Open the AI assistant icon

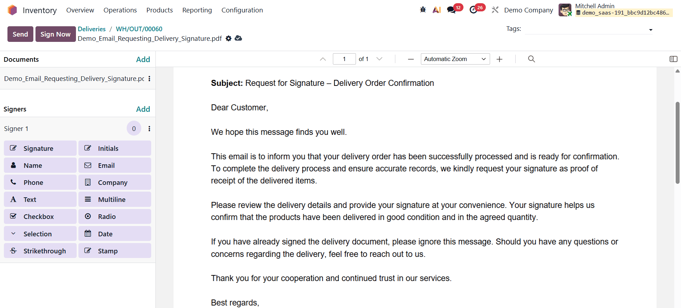pyautogui.click(x=437, y=10)
